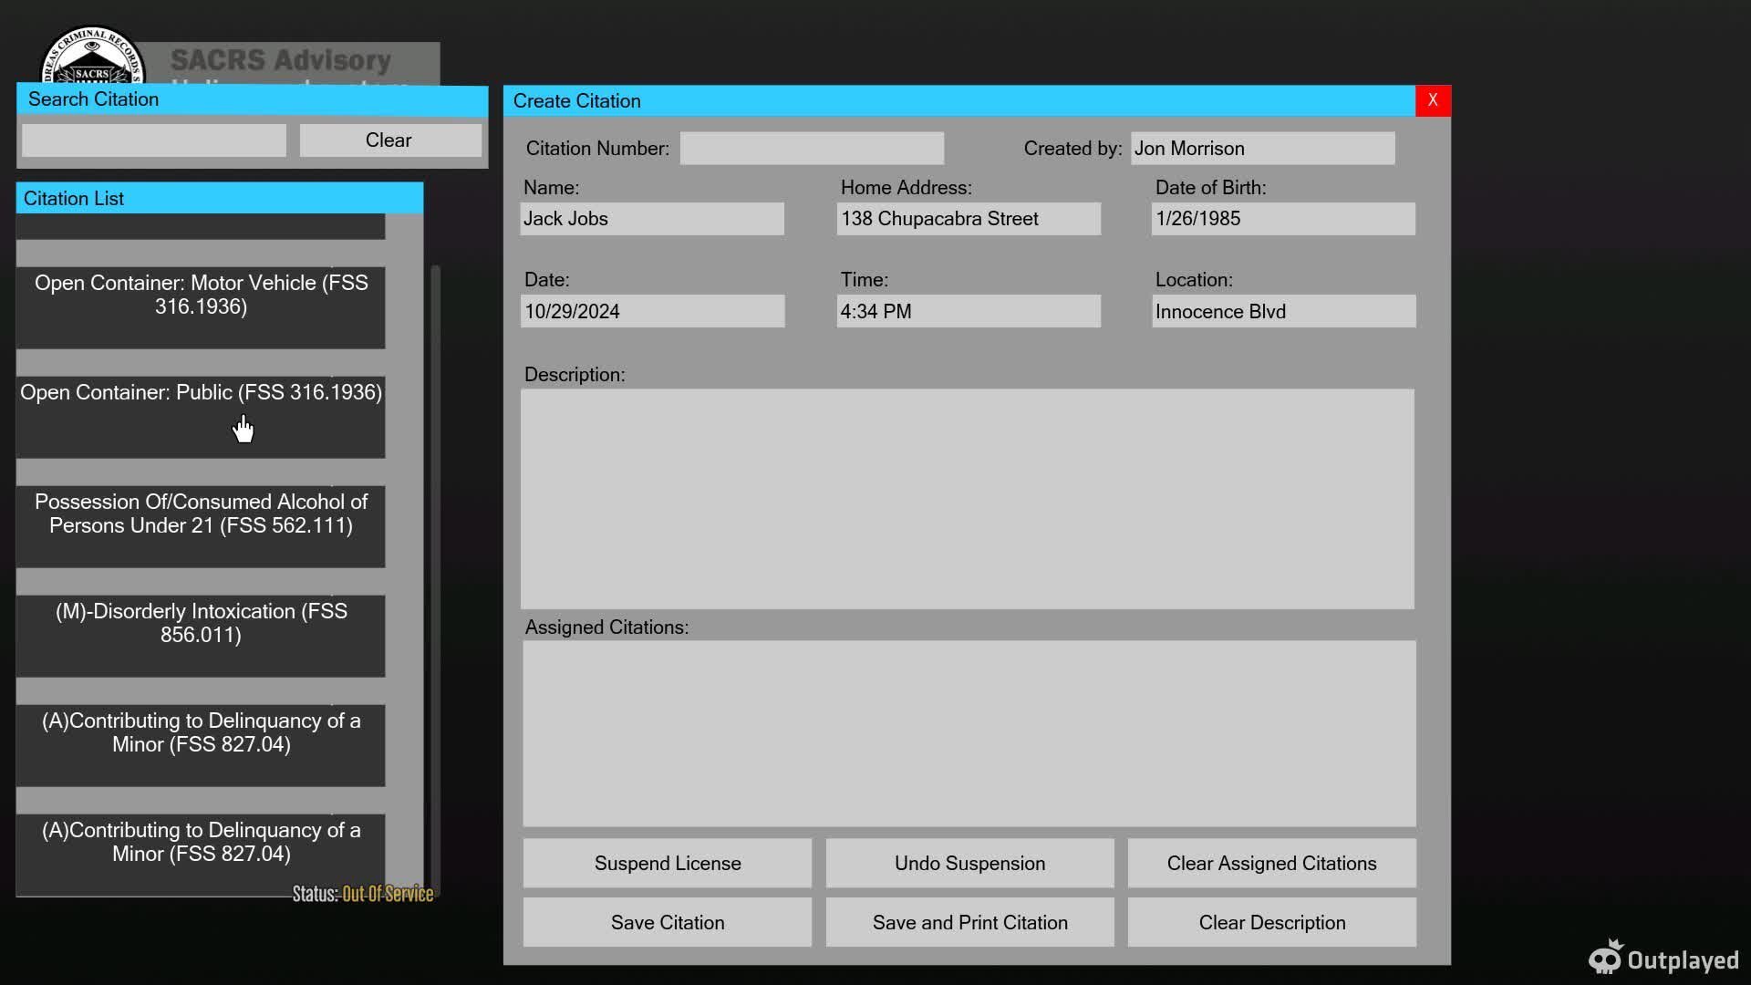Screen dimensions: 1751x985
Task: Click the SACRS logo emblem
Action: 91,57
